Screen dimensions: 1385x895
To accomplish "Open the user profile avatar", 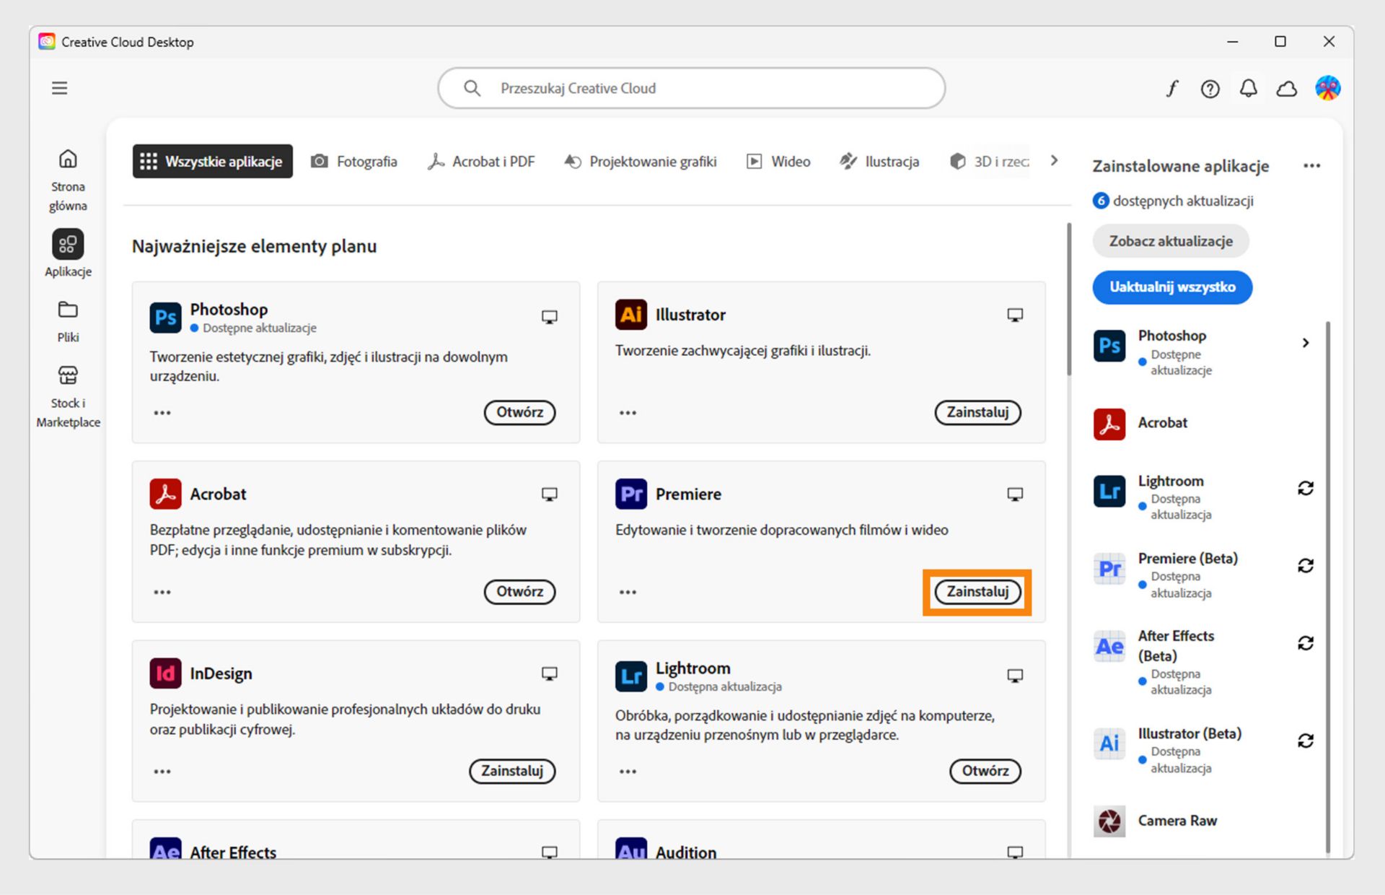I will [1327, 88].
